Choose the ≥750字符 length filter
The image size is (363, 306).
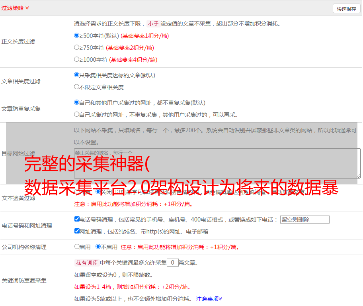[x=77, y=47]
